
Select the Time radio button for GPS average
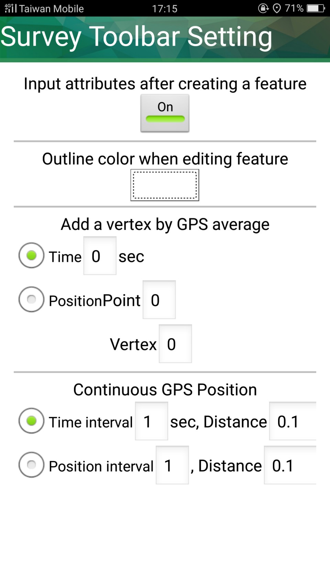(x=31, y=256)
